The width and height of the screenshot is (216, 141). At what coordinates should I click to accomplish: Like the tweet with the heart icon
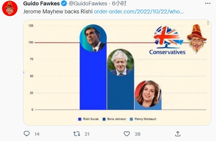tap(127, 134)
